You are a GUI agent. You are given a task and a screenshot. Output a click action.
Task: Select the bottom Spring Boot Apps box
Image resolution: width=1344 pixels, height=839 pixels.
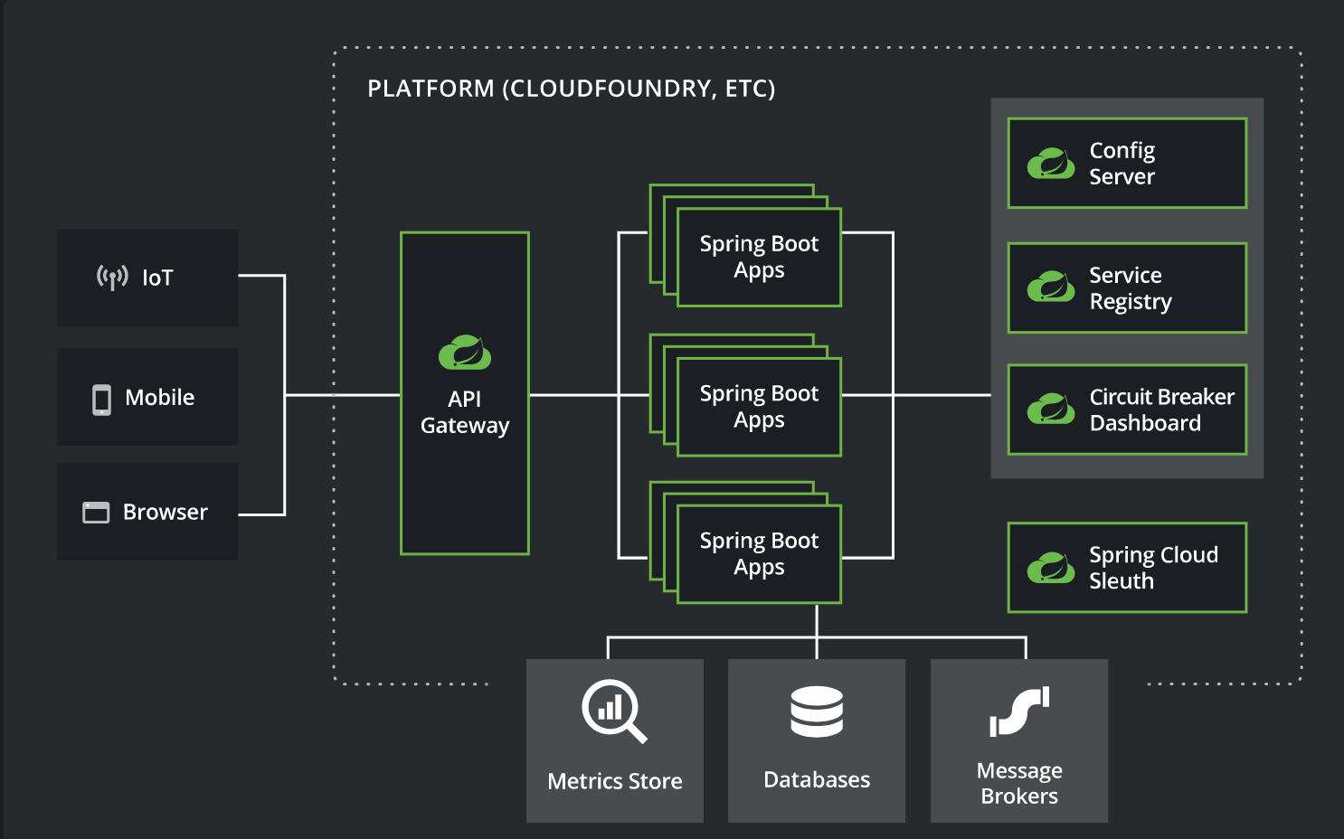tap(759, 554)
